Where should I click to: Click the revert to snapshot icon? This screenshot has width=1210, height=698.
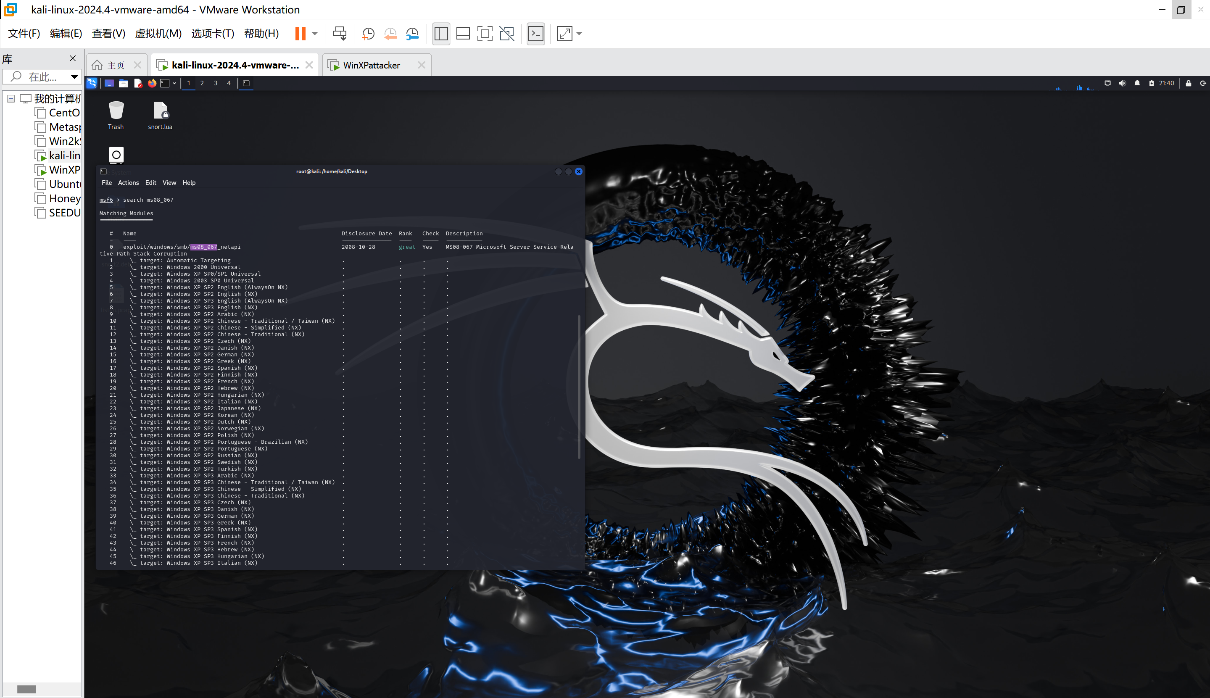click(390, 34)
